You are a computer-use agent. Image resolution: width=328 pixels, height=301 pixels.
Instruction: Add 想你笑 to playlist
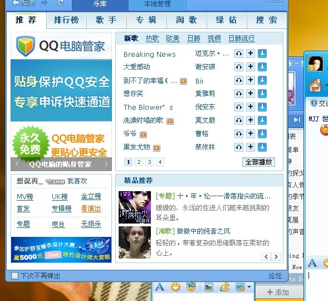251,94
